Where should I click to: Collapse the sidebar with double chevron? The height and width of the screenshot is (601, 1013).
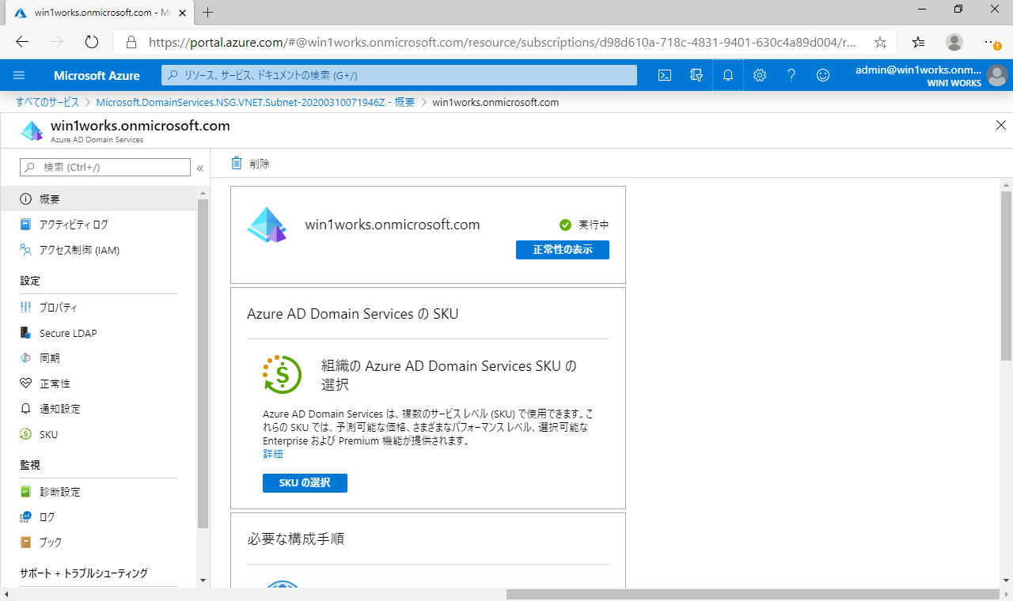200,168
